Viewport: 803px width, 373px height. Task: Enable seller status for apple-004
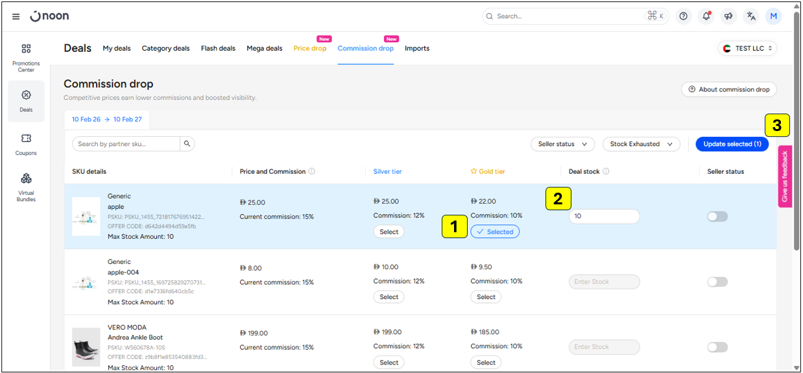pos(717,282)
